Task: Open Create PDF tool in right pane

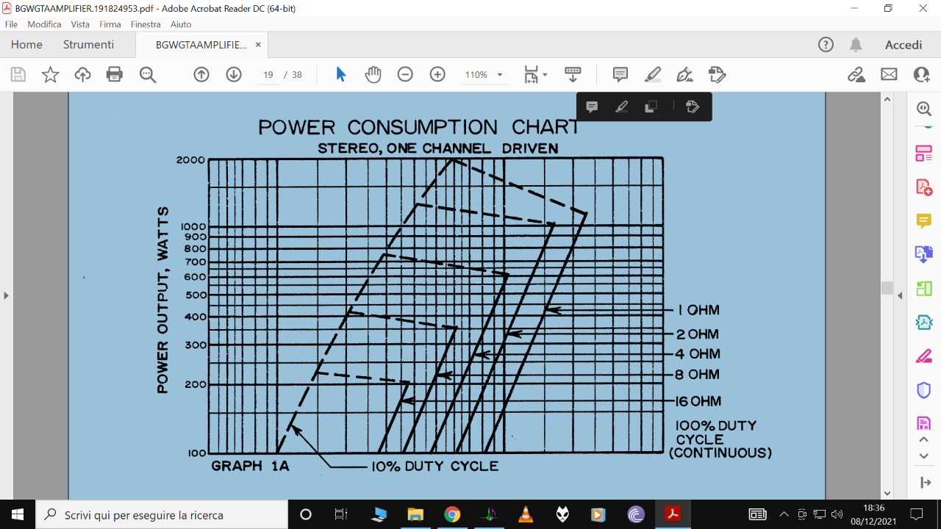Action: (x=924, y=187)
